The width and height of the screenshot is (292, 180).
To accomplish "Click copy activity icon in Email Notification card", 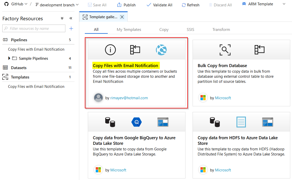I will 135,50.
